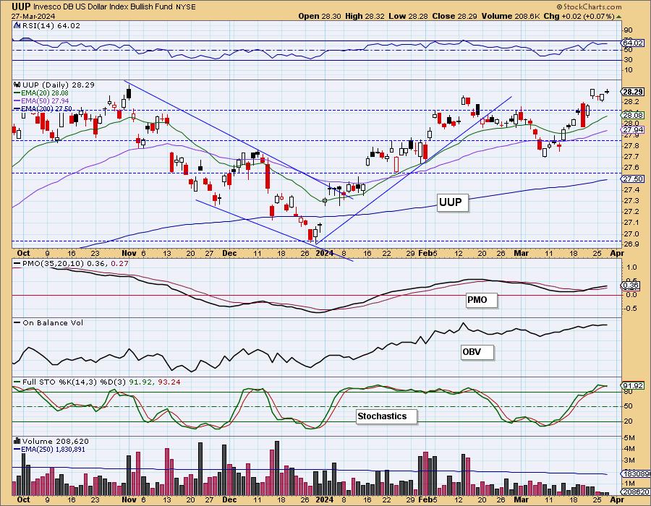Click the UUP ticker symbol in header
This screenshot has width=651, height=506.
(20, 7)
